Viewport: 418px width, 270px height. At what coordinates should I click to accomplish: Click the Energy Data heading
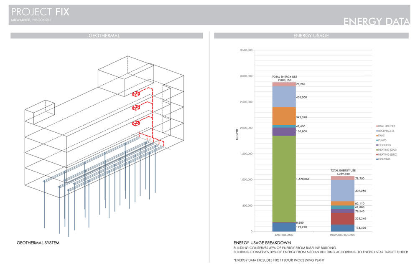click(376, 21)
